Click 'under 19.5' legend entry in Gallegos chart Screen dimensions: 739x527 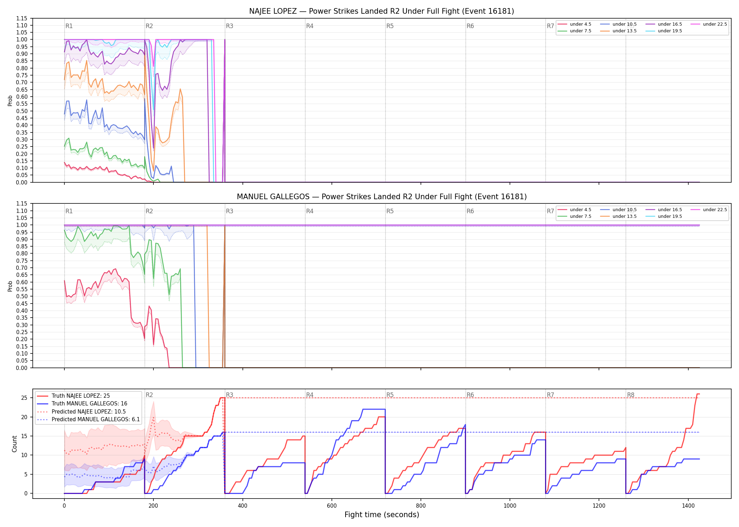click(664, 216)
